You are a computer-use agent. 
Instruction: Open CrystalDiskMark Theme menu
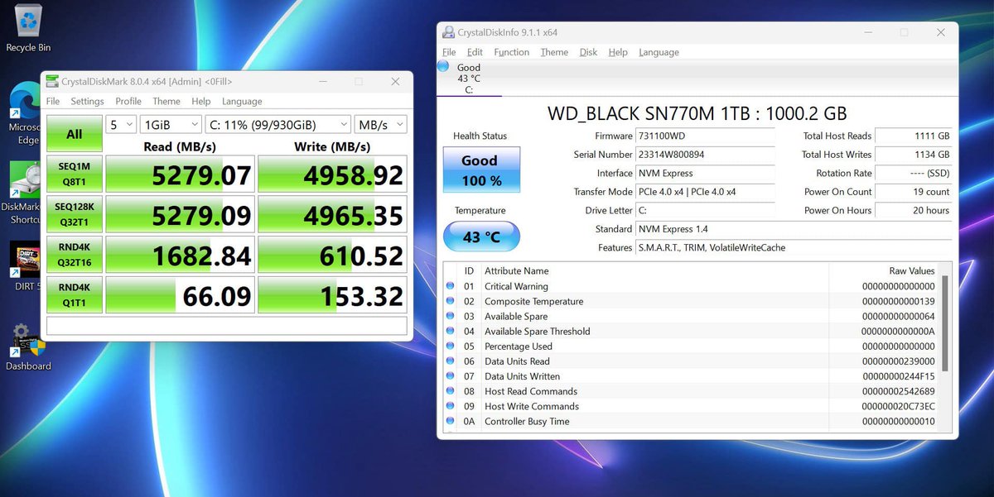166,101
